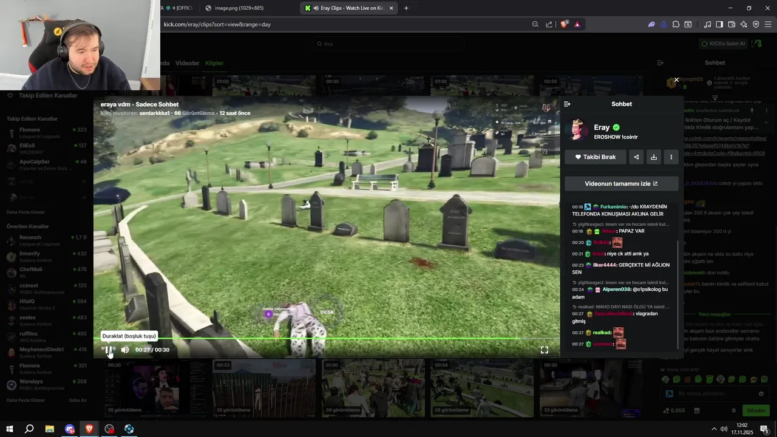This screenshot has height=437, width=777.
Task: Click the Eray channel name
Action: tap(602, 127)
